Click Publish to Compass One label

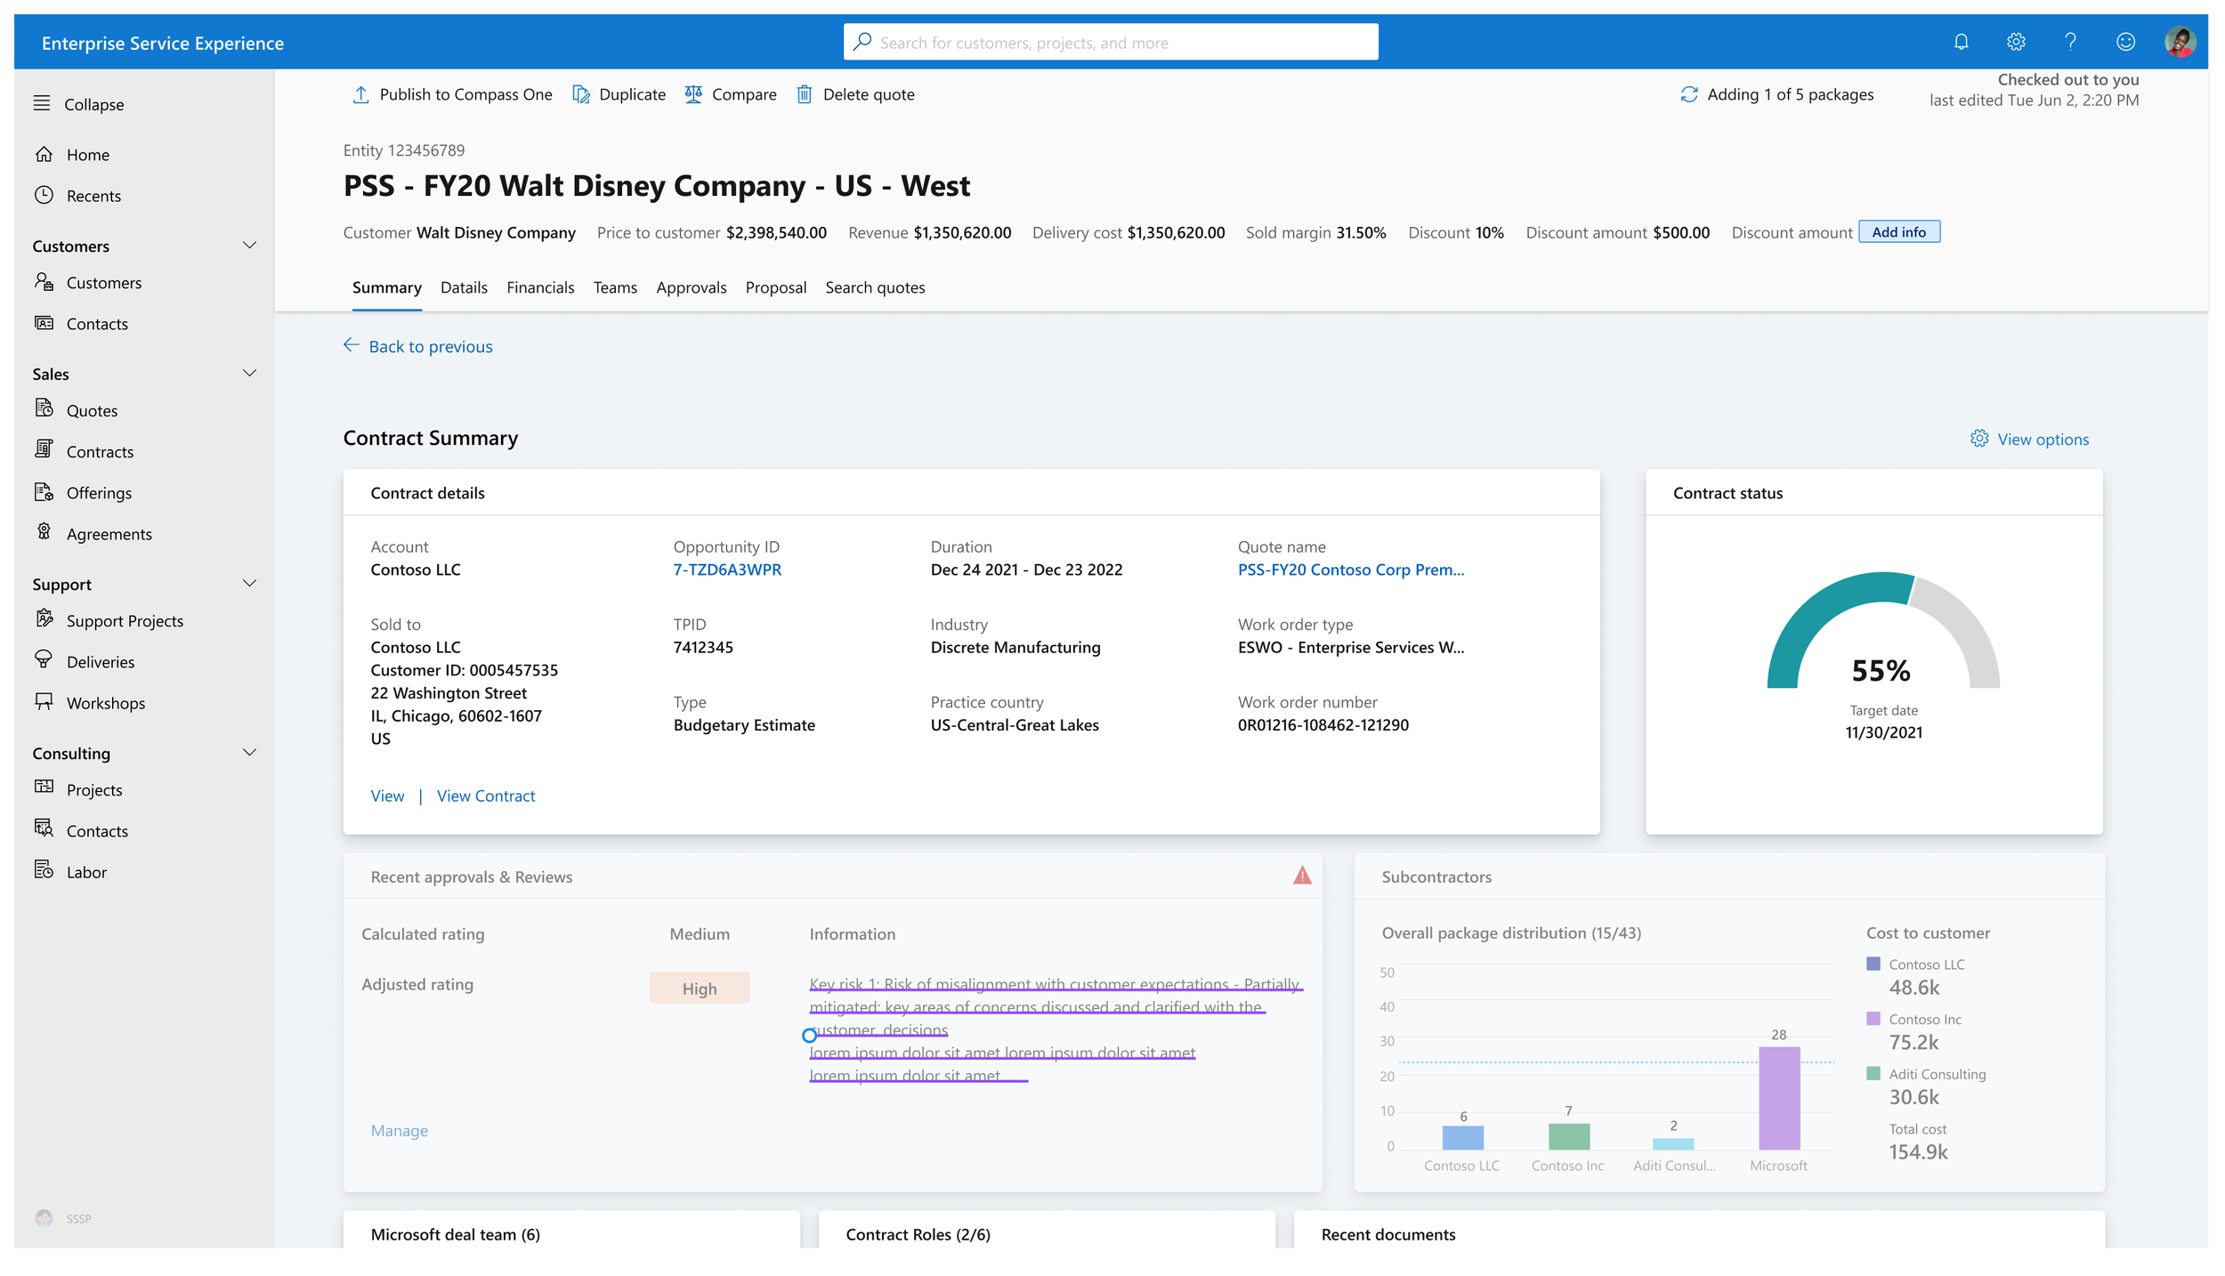pos(465,94)
